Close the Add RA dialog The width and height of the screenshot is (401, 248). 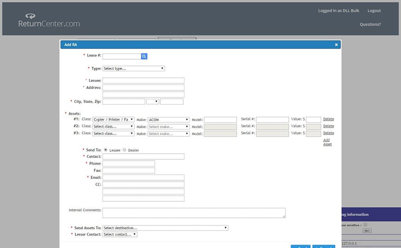[x=336, y=45]
